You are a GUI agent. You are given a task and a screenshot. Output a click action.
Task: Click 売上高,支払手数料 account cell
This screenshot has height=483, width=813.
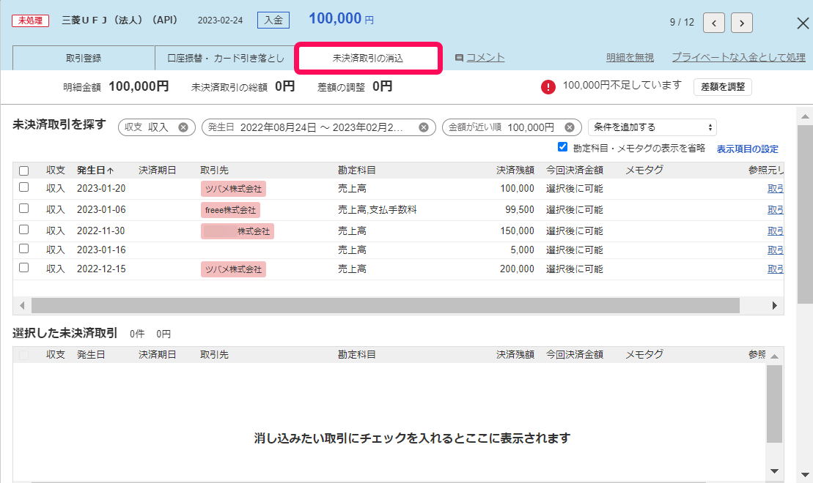coord(378,209)
